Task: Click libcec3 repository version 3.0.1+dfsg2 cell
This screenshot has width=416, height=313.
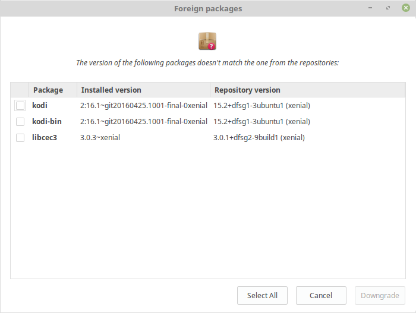Action: coord(259,138)
